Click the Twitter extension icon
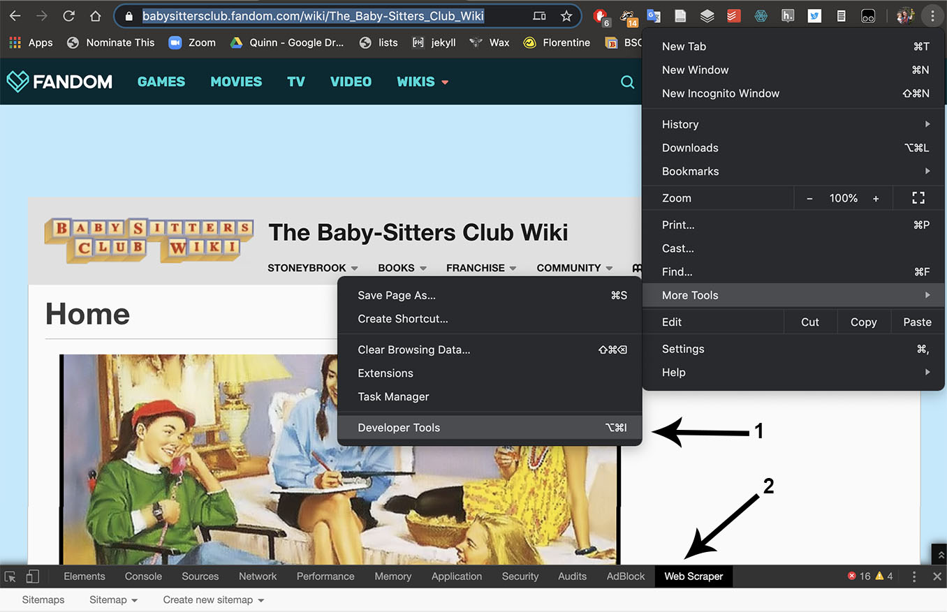 click(814, 15)
